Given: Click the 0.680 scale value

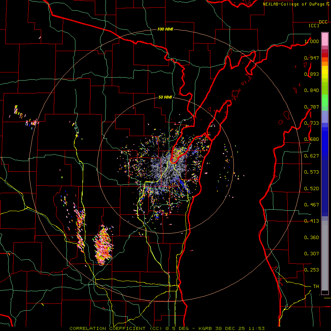Looking at the screenshot, I should (x=312, y=139).
